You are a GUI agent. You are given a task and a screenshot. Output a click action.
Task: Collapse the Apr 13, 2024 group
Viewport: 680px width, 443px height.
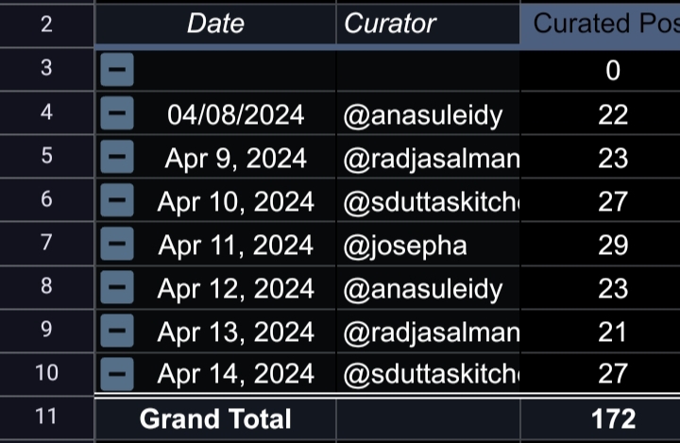117,331
